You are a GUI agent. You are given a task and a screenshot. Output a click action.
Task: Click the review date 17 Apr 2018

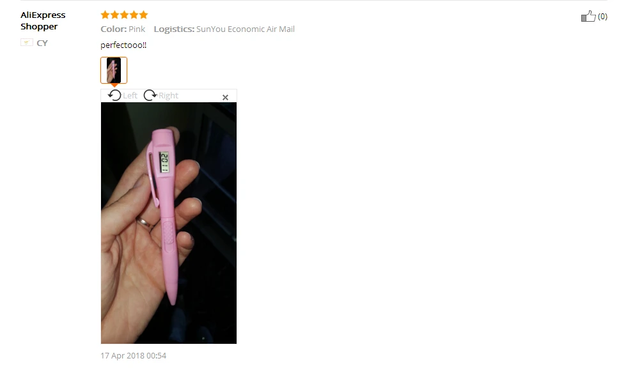(x=134, y=356)
